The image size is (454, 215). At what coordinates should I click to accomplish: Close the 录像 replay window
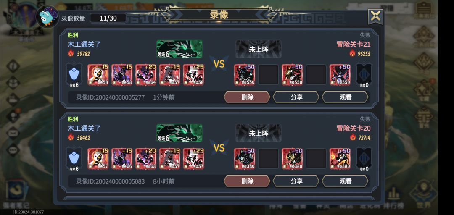tap(375, 16)
